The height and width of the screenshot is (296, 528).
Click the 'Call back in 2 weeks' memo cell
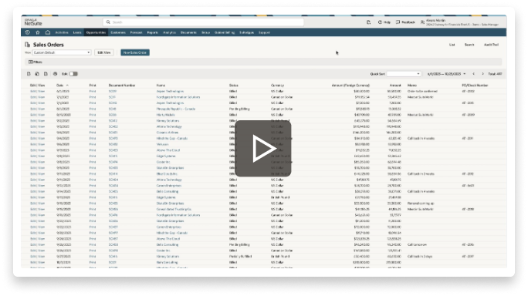click(x=421, y=174)
